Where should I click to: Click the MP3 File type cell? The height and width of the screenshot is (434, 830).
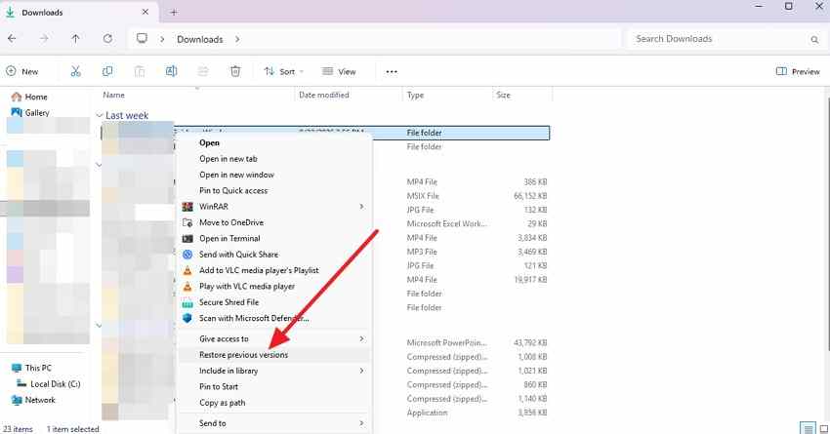click(422, 252)
